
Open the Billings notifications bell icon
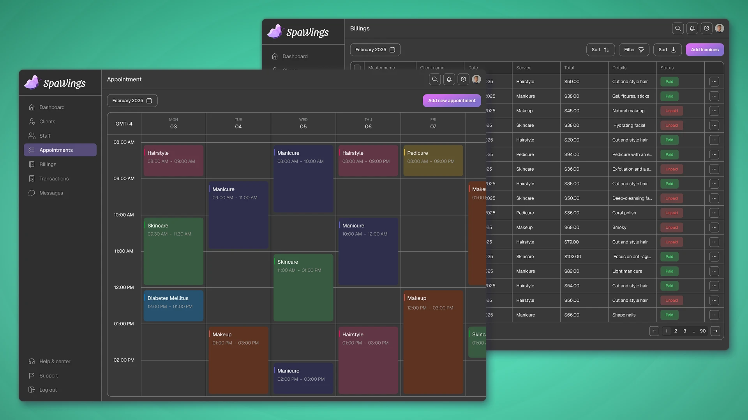click(x=692, y=28)
